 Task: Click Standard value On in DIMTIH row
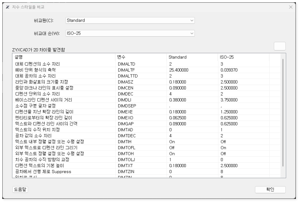[172, 142]
